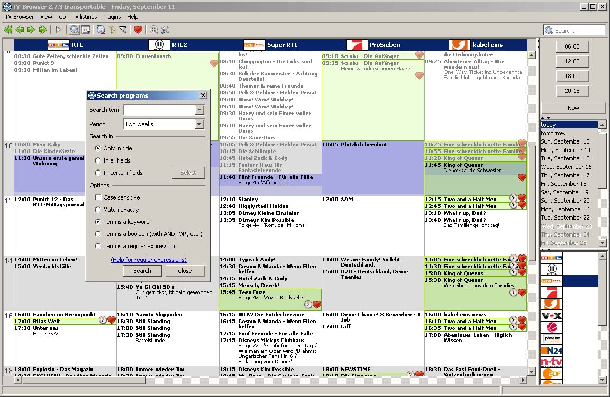Open the Plugins menu
The image size is (610, 397).
pyautogui.click(x=112, y=17)
